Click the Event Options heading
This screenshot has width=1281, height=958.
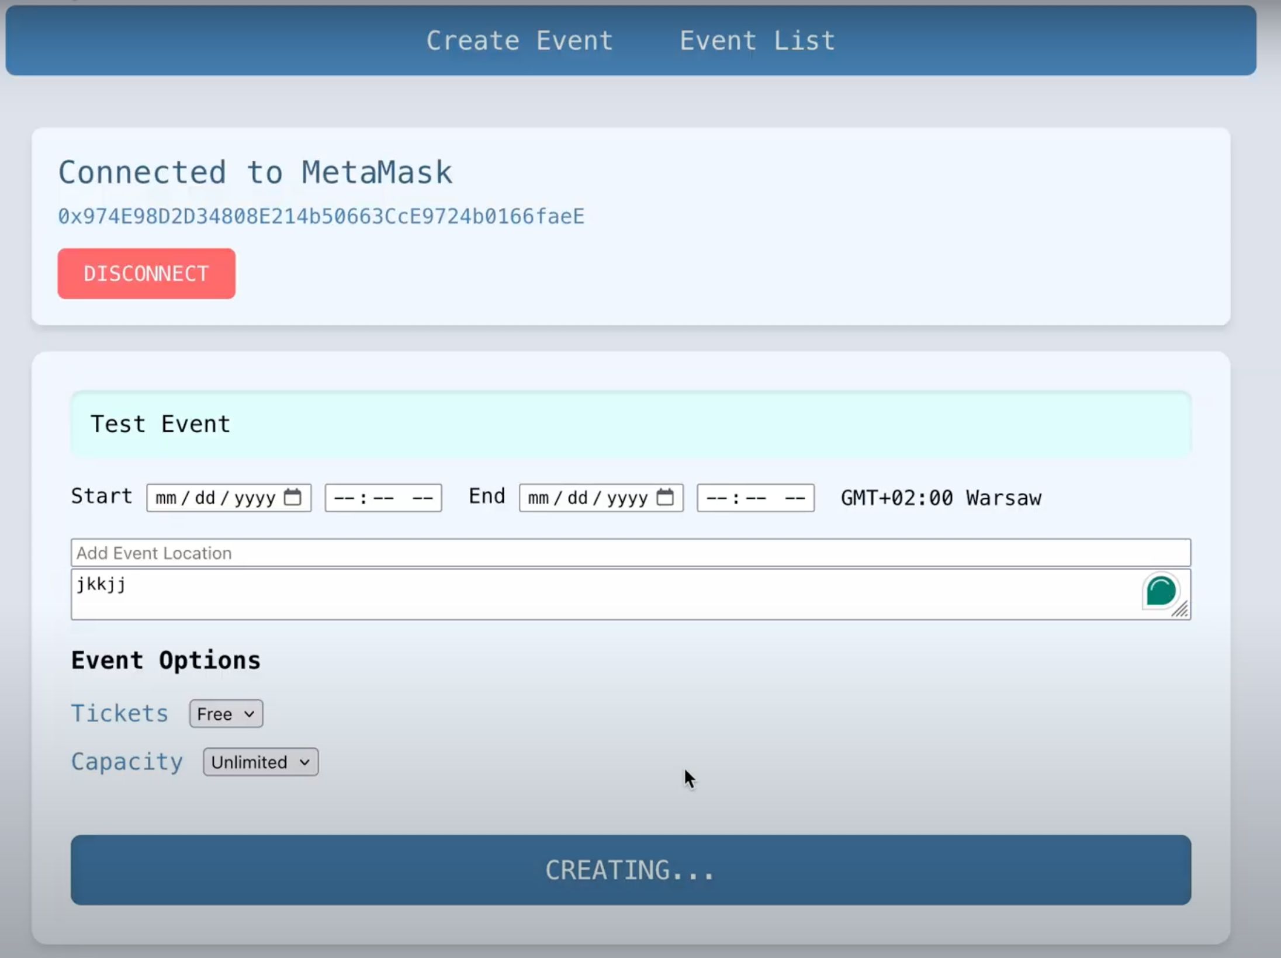point(166,661)
